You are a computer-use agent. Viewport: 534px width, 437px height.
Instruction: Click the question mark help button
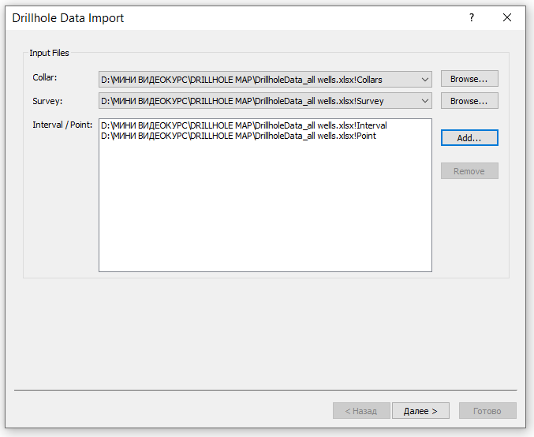472,17
